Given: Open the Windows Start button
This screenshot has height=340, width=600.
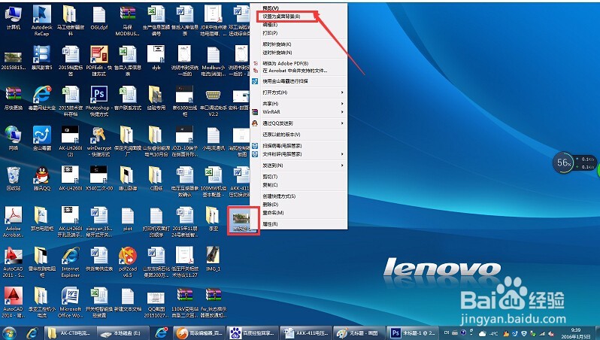Looking at the screenshot, I should click(9, 333).
